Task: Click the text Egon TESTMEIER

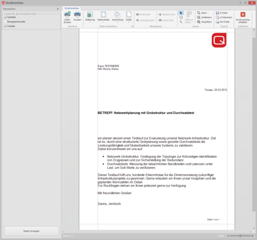Action: [x=108, y=66]
